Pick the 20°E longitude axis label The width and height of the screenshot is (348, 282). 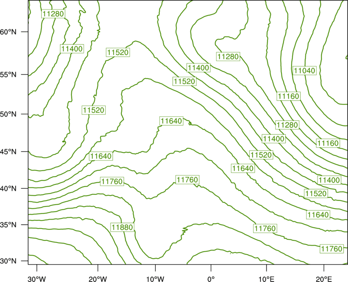coord(324,279)
